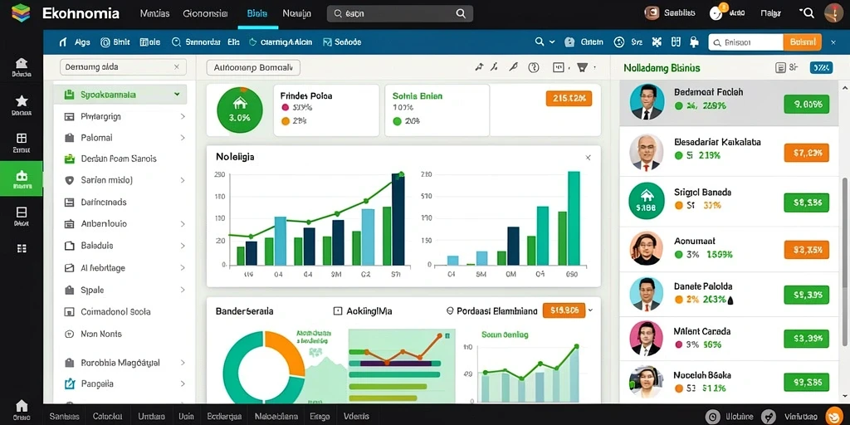The height and width of the screenshot is (425, 850).
Task: Click the AokinglMia checkbox icon
Action: 337,311
